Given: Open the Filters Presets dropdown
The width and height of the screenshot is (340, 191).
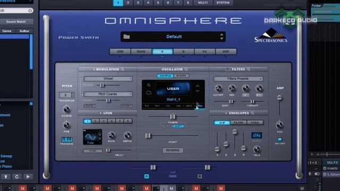Looking at the screenshot, I should [239, 79].
